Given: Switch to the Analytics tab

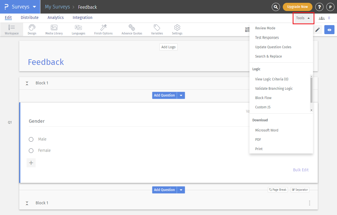Looking at the screenshot, I should tap(56, 17).
